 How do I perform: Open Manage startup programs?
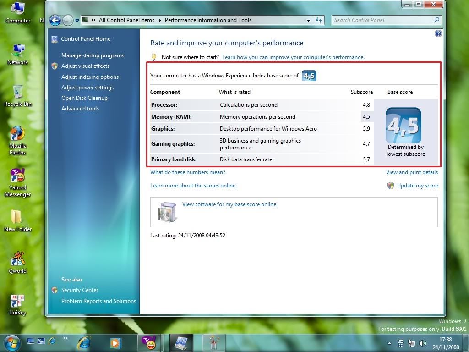tap(93, 55)
